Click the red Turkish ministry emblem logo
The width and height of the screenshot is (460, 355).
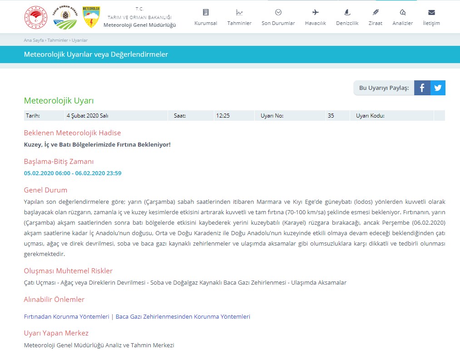35,17
